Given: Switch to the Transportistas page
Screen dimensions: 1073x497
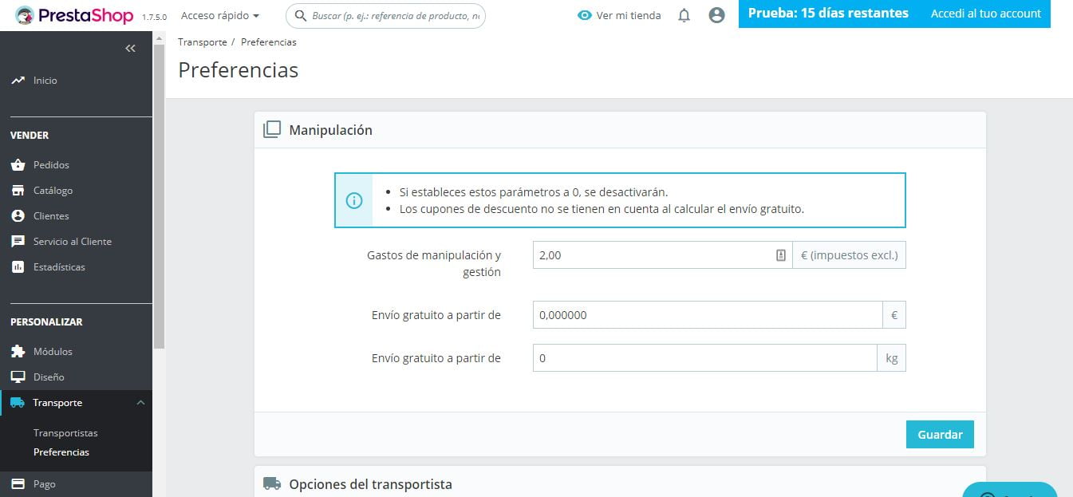Looking at the screenshot, I should (x=65, y=432).
